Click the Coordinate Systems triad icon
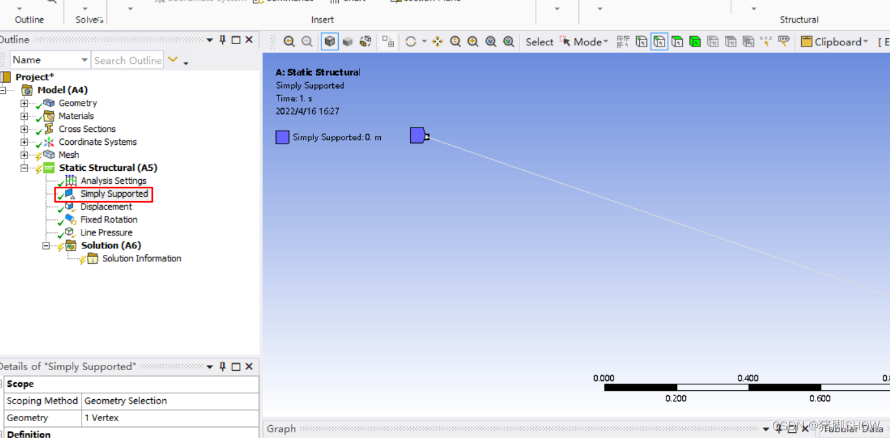This screenshot has height=438, width=890. tap(49, 142)
